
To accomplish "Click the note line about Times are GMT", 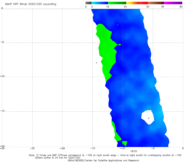I will (x=105, y=155).
